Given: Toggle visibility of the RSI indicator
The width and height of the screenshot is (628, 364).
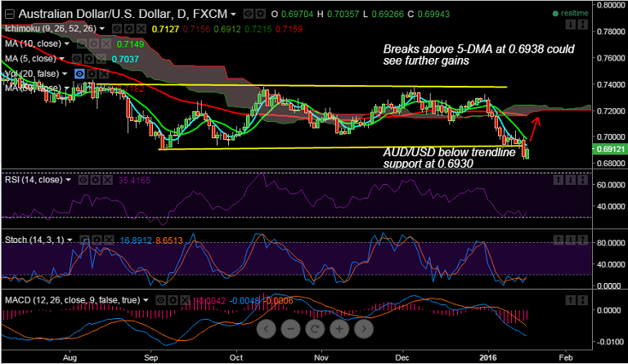Looking at the screenshot, I should (83, 180).
